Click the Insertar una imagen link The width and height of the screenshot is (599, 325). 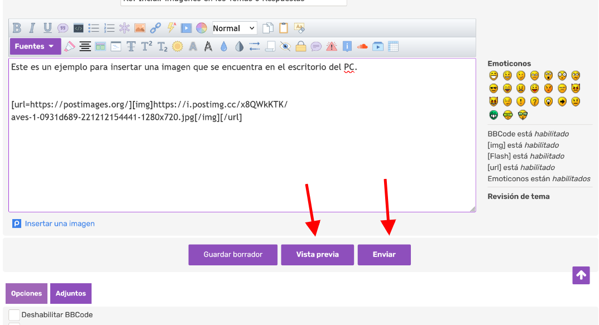point(60,224)
